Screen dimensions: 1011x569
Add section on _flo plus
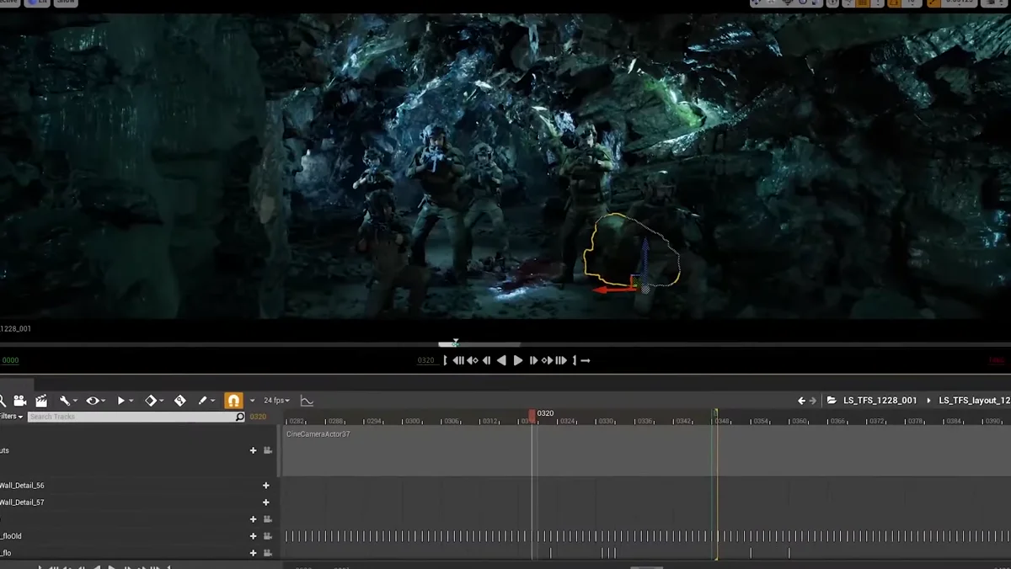click(x=253, y=553)
